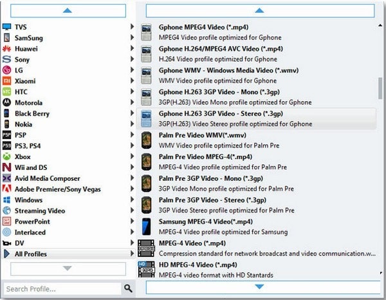386x300 pixels.
Task: Click the DV camcorder icon
Action: 6,243
